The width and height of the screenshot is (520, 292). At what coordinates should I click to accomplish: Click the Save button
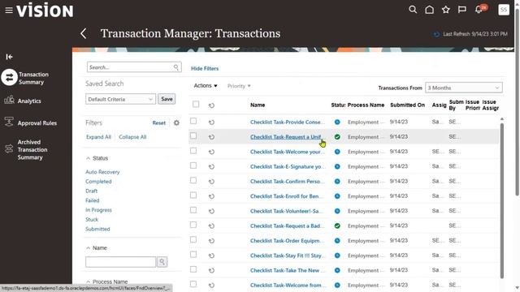tap(167, 99)
